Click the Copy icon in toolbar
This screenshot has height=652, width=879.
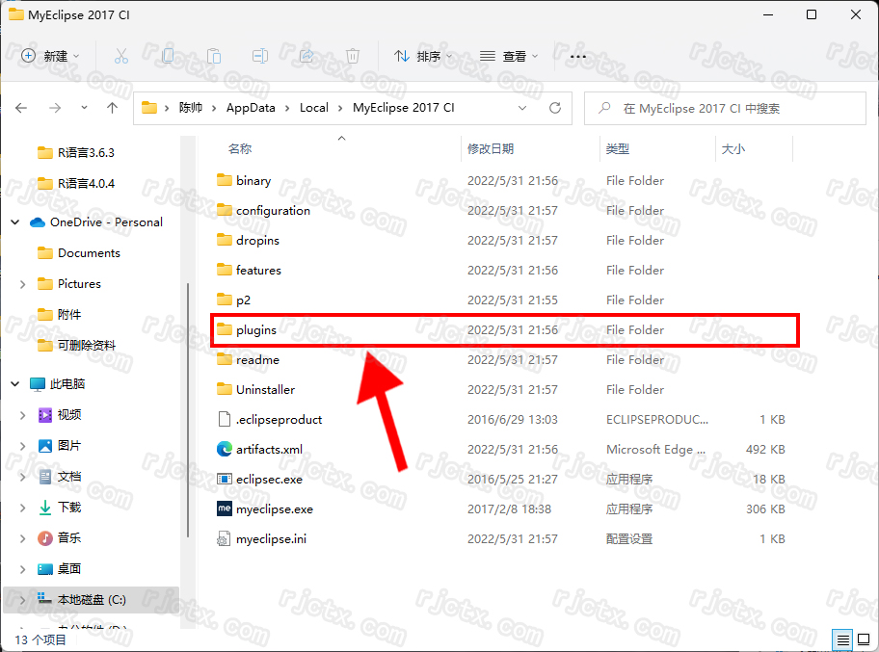(168, 57)
